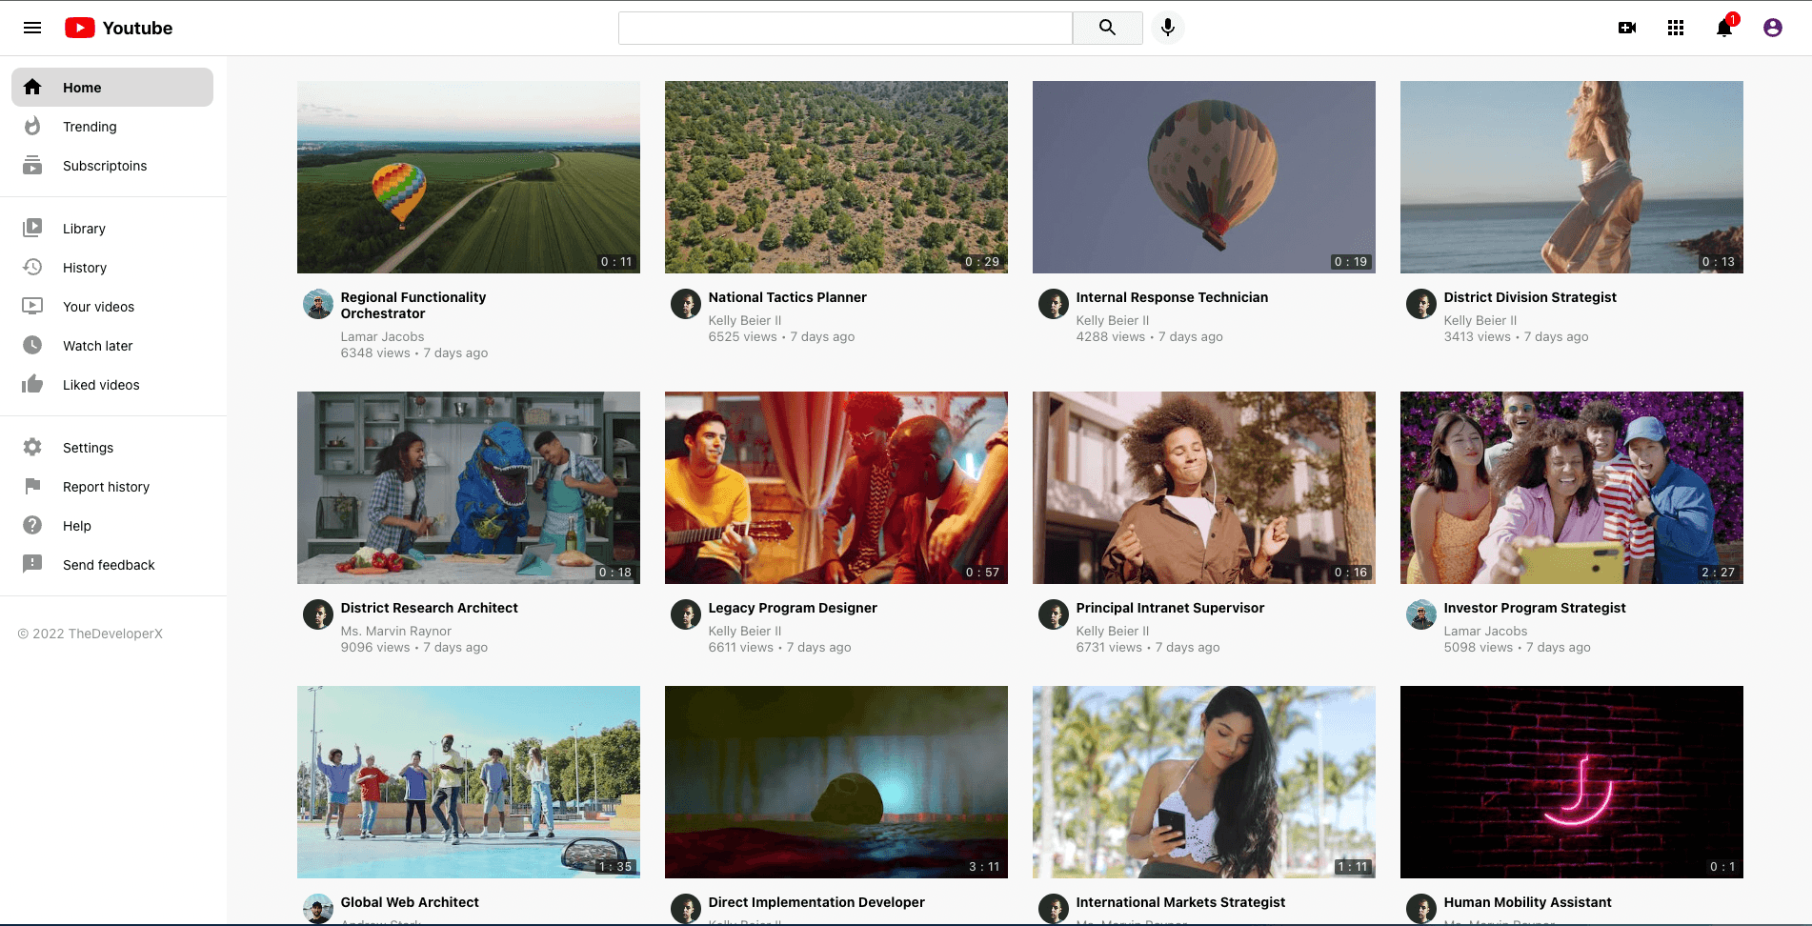The image size is (1812, 926).
Task: Activate voice search microphone
Action: 1168,28
